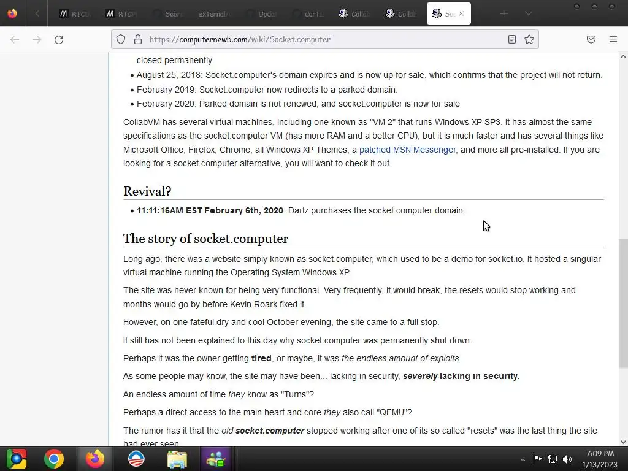Show hidden system tray icons
628x471 pixels.
point(523,459)
